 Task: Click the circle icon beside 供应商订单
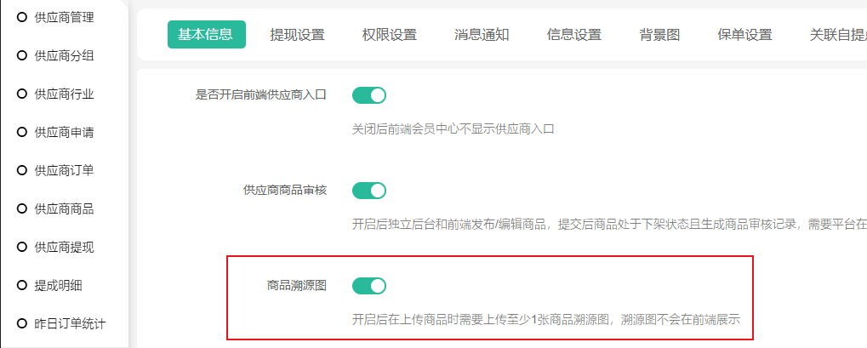coord(22,170)
